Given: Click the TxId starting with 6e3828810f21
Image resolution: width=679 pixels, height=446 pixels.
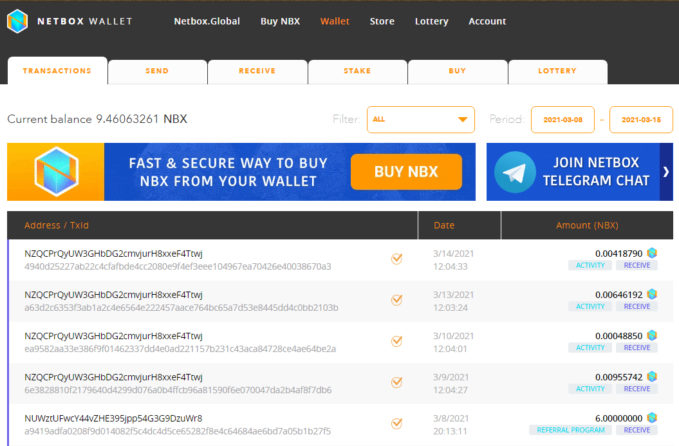Looking at the screenshot, I should point(178,390).
